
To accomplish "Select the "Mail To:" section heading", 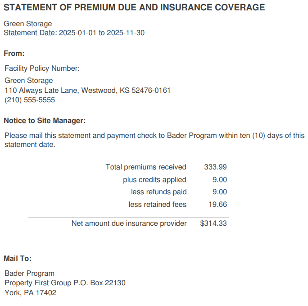I will 18,259.
